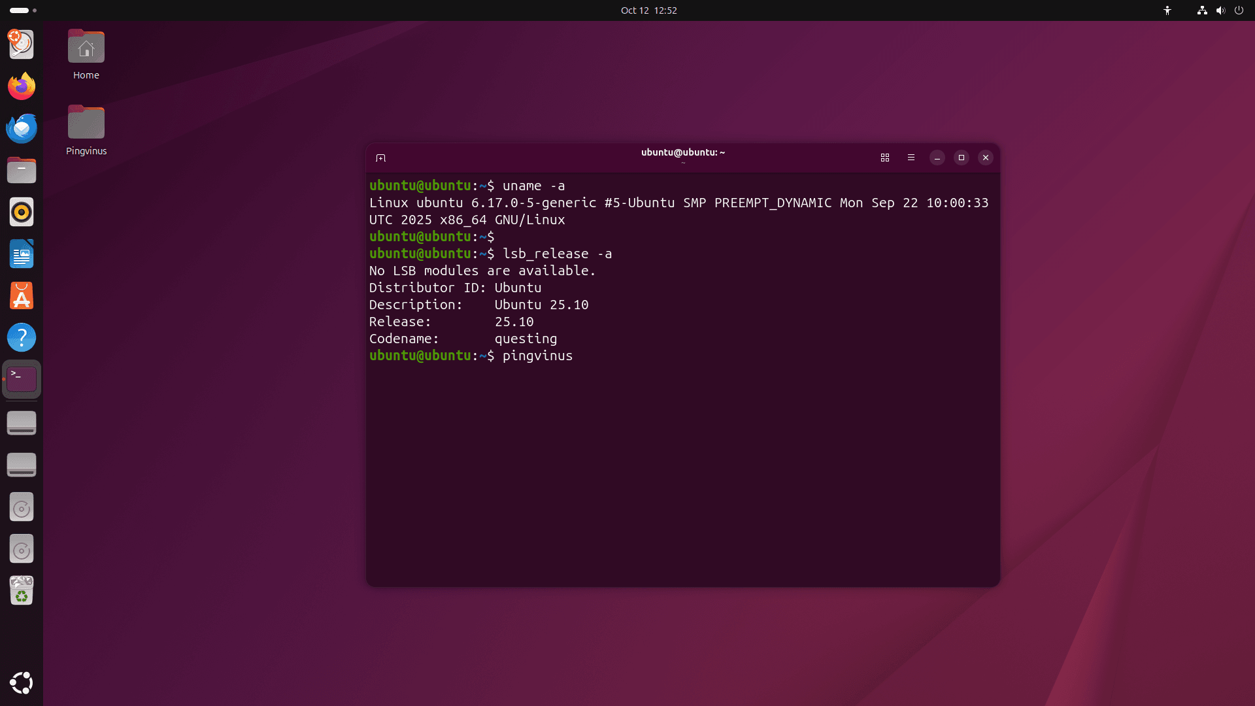The height and width of the screenshot is (706, 1255).
Task: Open the App Center store icon
Action: 22,296
